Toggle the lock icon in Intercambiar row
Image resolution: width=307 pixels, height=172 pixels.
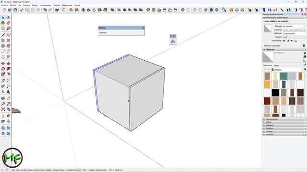(x=288, y=41)
